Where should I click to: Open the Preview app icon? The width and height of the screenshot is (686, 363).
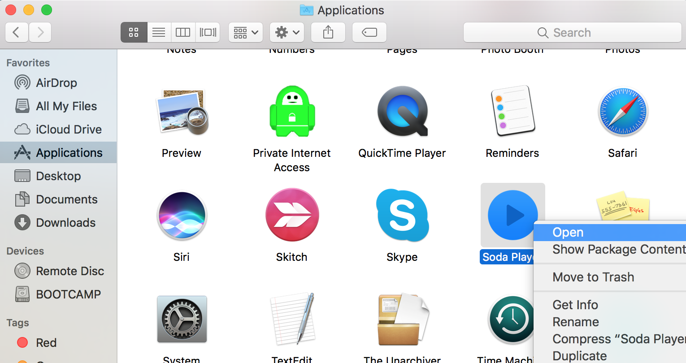pyautogui.click(x=182, y=112)
